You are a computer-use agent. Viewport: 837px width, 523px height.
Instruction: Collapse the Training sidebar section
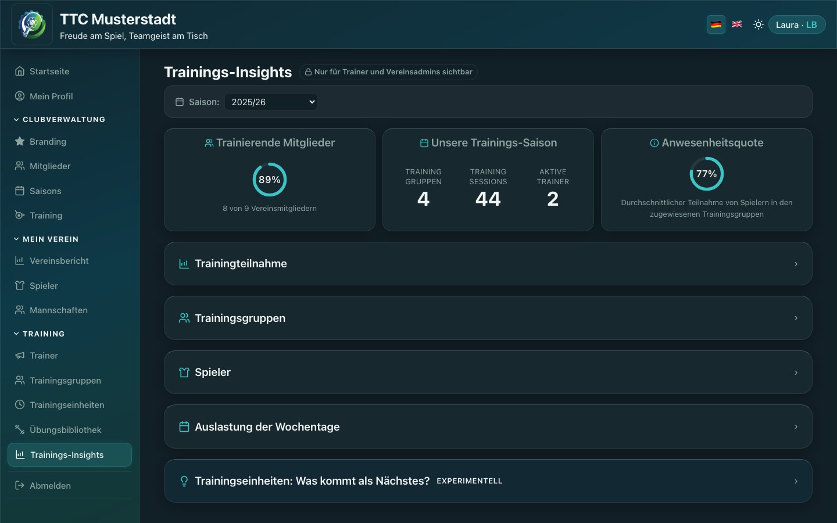click(x=39, y=334)
